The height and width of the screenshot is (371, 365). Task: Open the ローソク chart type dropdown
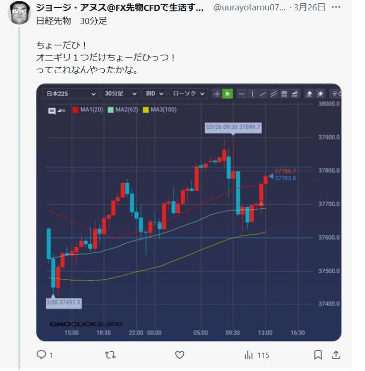(x=188, y=94)
